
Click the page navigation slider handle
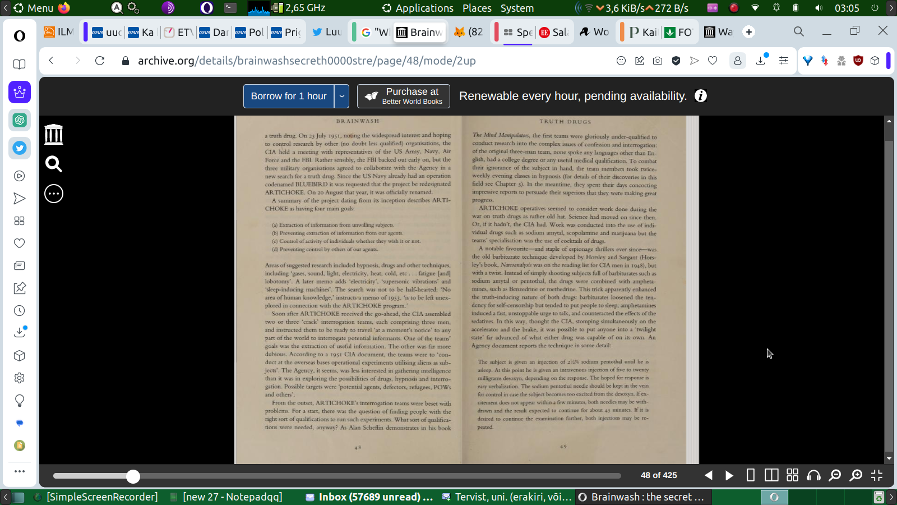(x=133, y=476)
